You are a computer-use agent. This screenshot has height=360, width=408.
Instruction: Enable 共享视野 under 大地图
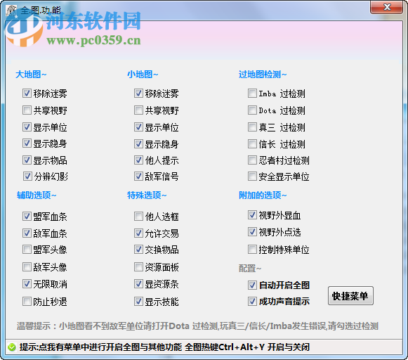tap(27, 110)
